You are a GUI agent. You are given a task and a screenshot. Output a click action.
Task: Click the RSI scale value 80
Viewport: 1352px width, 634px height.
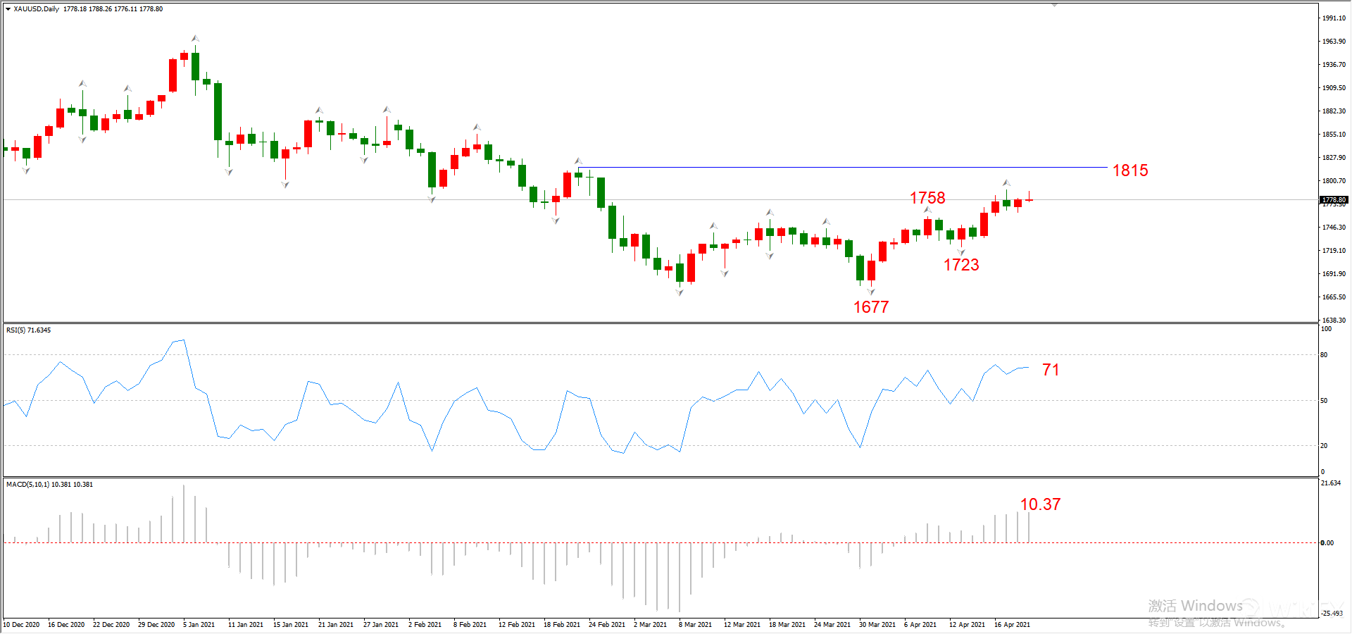1324,355
